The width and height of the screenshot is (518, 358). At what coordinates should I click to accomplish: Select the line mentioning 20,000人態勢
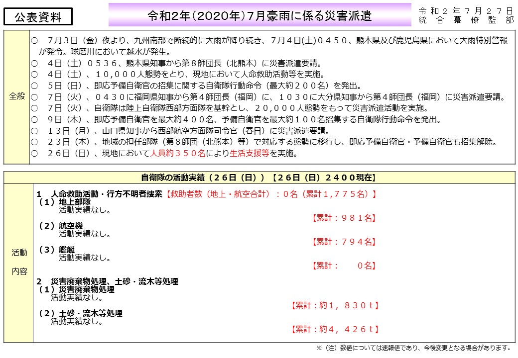coord(230,108)
